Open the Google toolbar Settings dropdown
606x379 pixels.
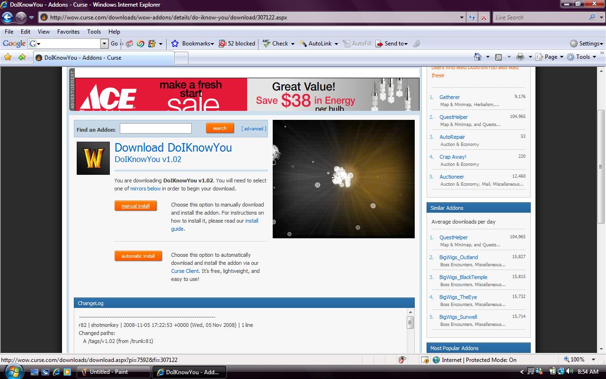click(586, 44)
